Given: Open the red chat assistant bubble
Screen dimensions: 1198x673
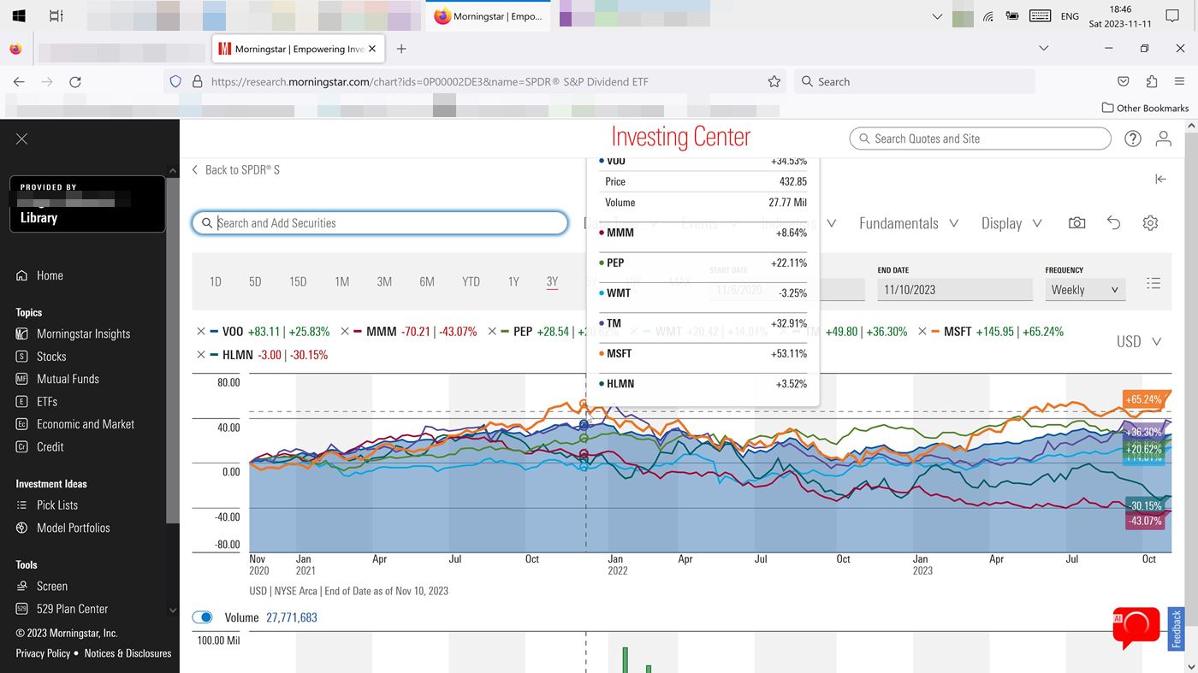Looking at the screenshot, I should 1136,629.
